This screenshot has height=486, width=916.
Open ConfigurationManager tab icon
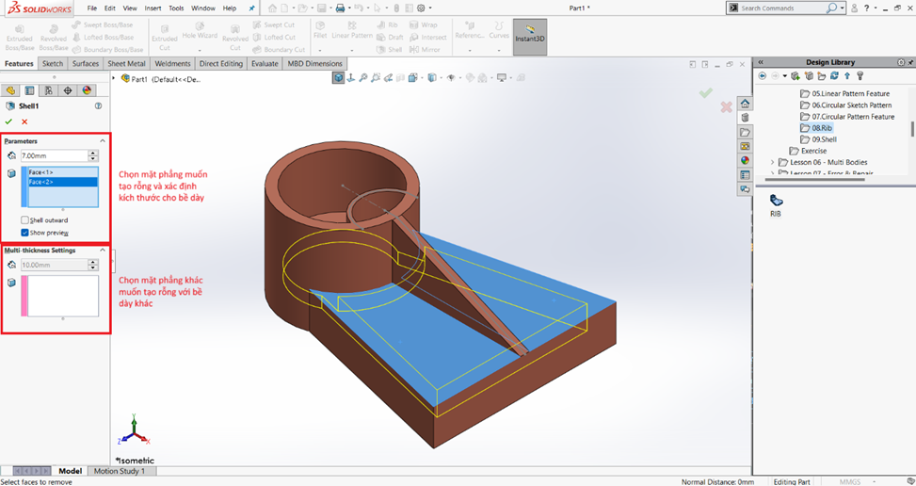(x=49, y=90)
